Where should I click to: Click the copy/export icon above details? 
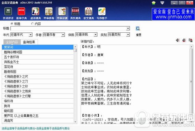point(191,40)
